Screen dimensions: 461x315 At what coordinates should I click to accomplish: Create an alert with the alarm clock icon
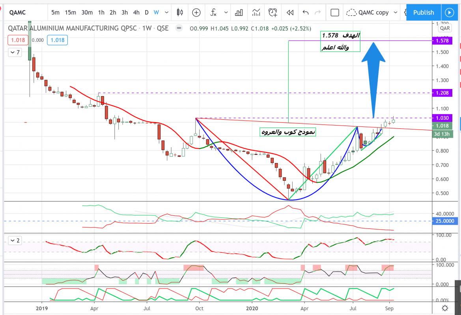(272, 13)
